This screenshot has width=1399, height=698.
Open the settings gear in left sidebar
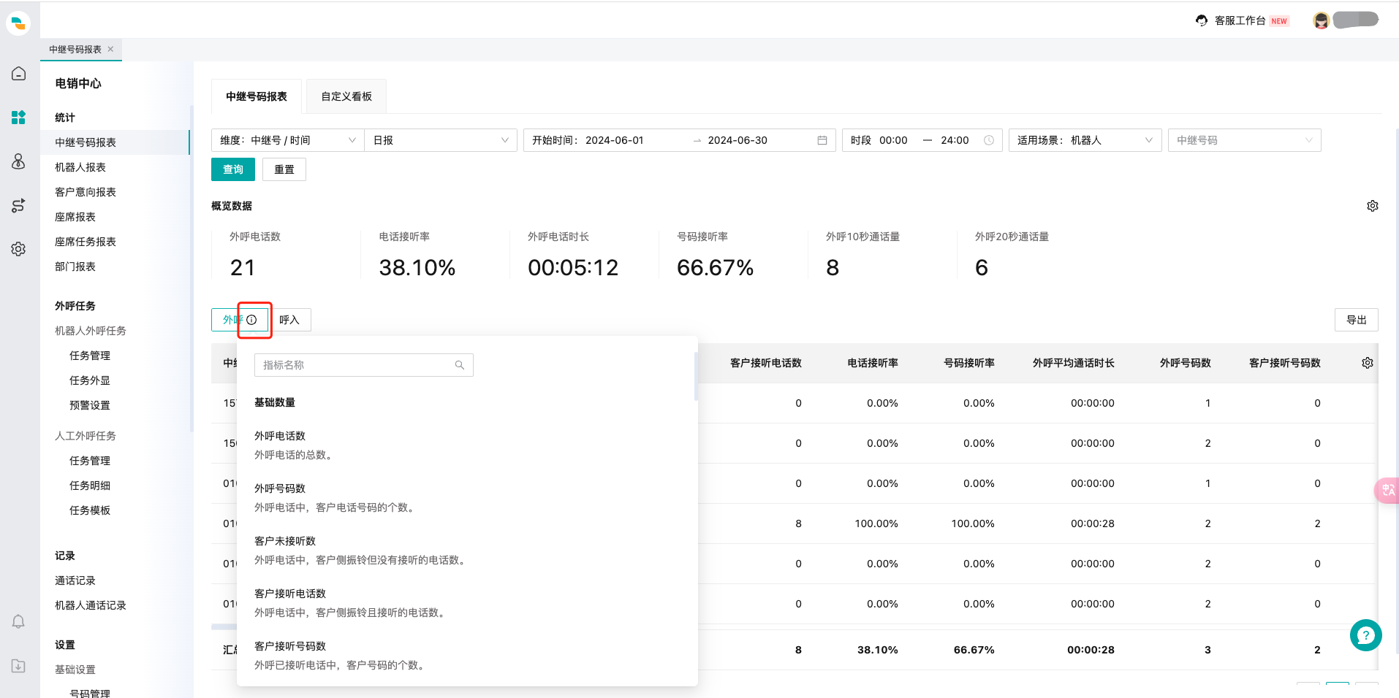click(19, 249)
